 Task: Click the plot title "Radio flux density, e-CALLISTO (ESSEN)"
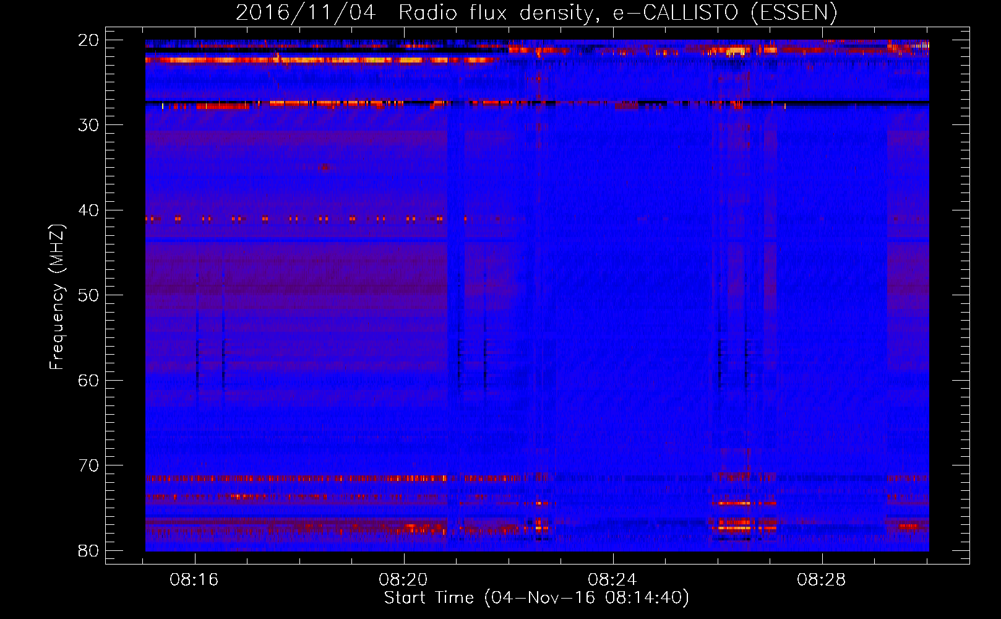point(617,13)
